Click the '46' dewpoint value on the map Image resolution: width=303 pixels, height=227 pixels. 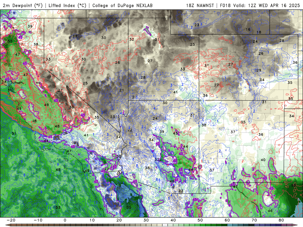270,211
